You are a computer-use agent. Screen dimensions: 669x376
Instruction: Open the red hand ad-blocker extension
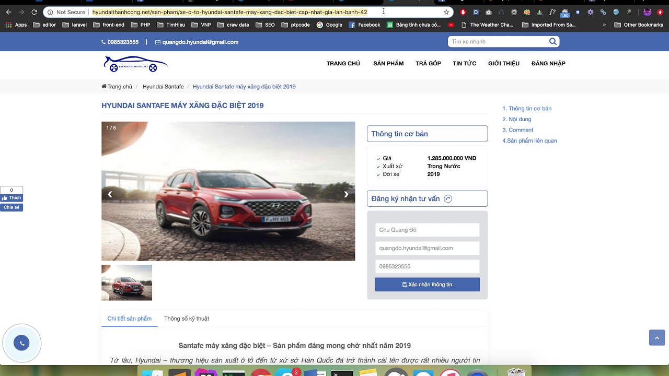[x=463, y=12]
